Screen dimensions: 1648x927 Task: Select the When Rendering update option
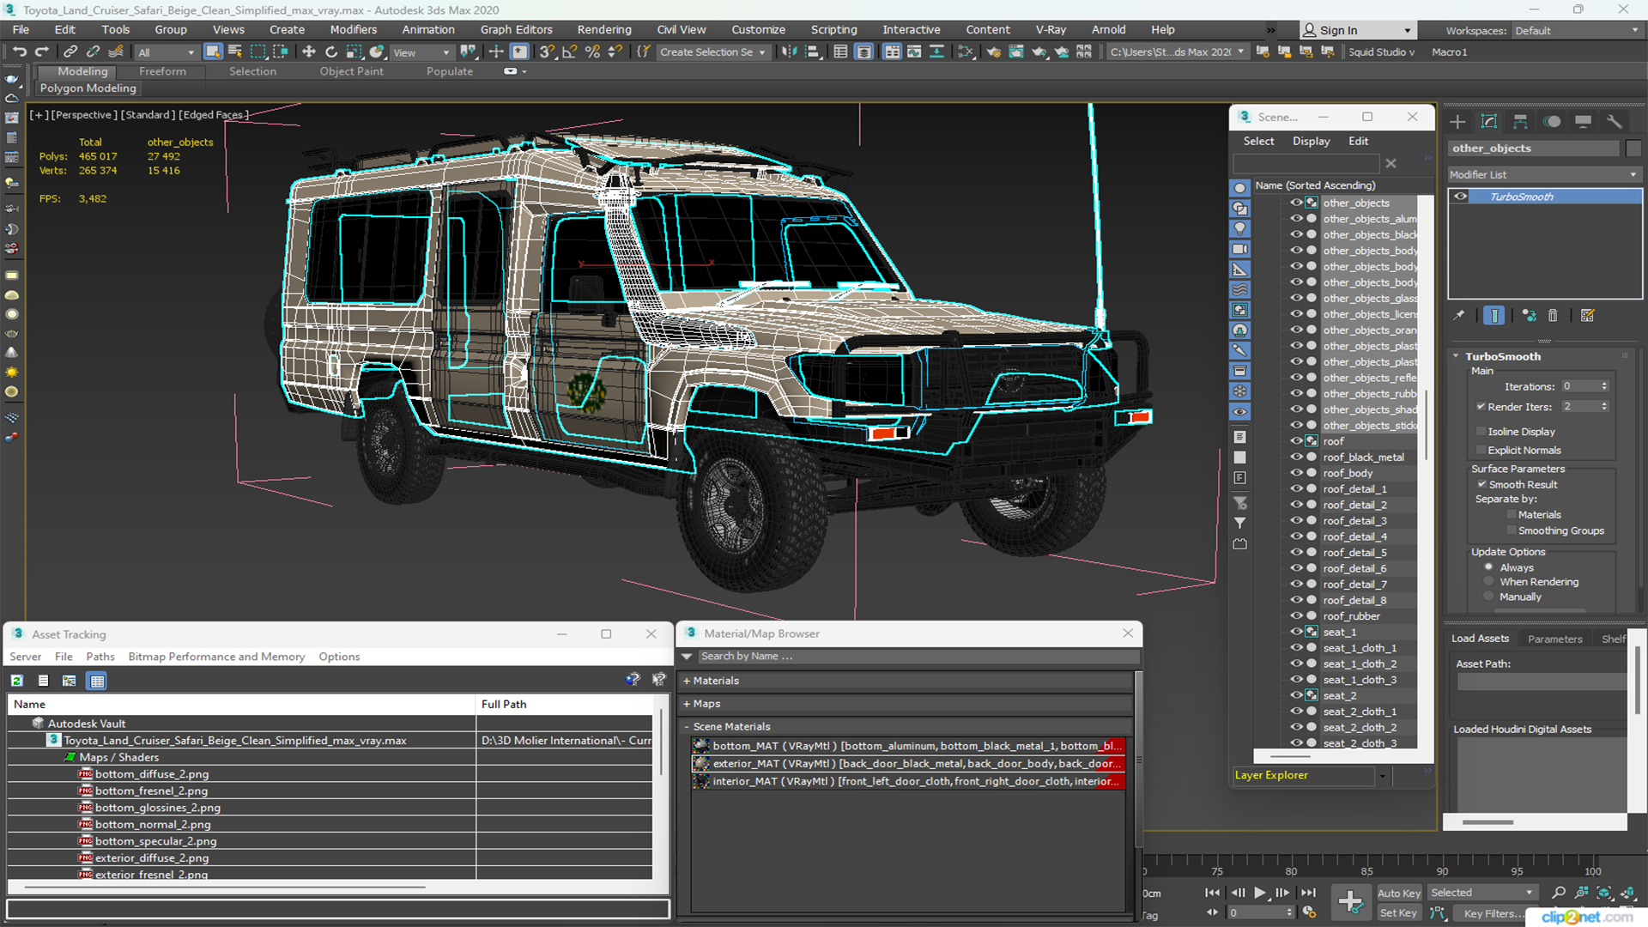coord(1488,582)
